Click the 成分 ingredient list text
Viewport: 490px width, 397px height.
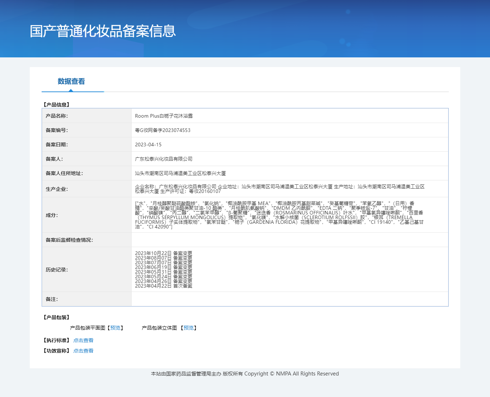(x=279, y=215)
